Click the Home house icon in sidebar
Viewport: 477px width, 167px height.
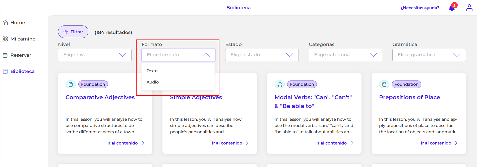[x=5, y=23]
